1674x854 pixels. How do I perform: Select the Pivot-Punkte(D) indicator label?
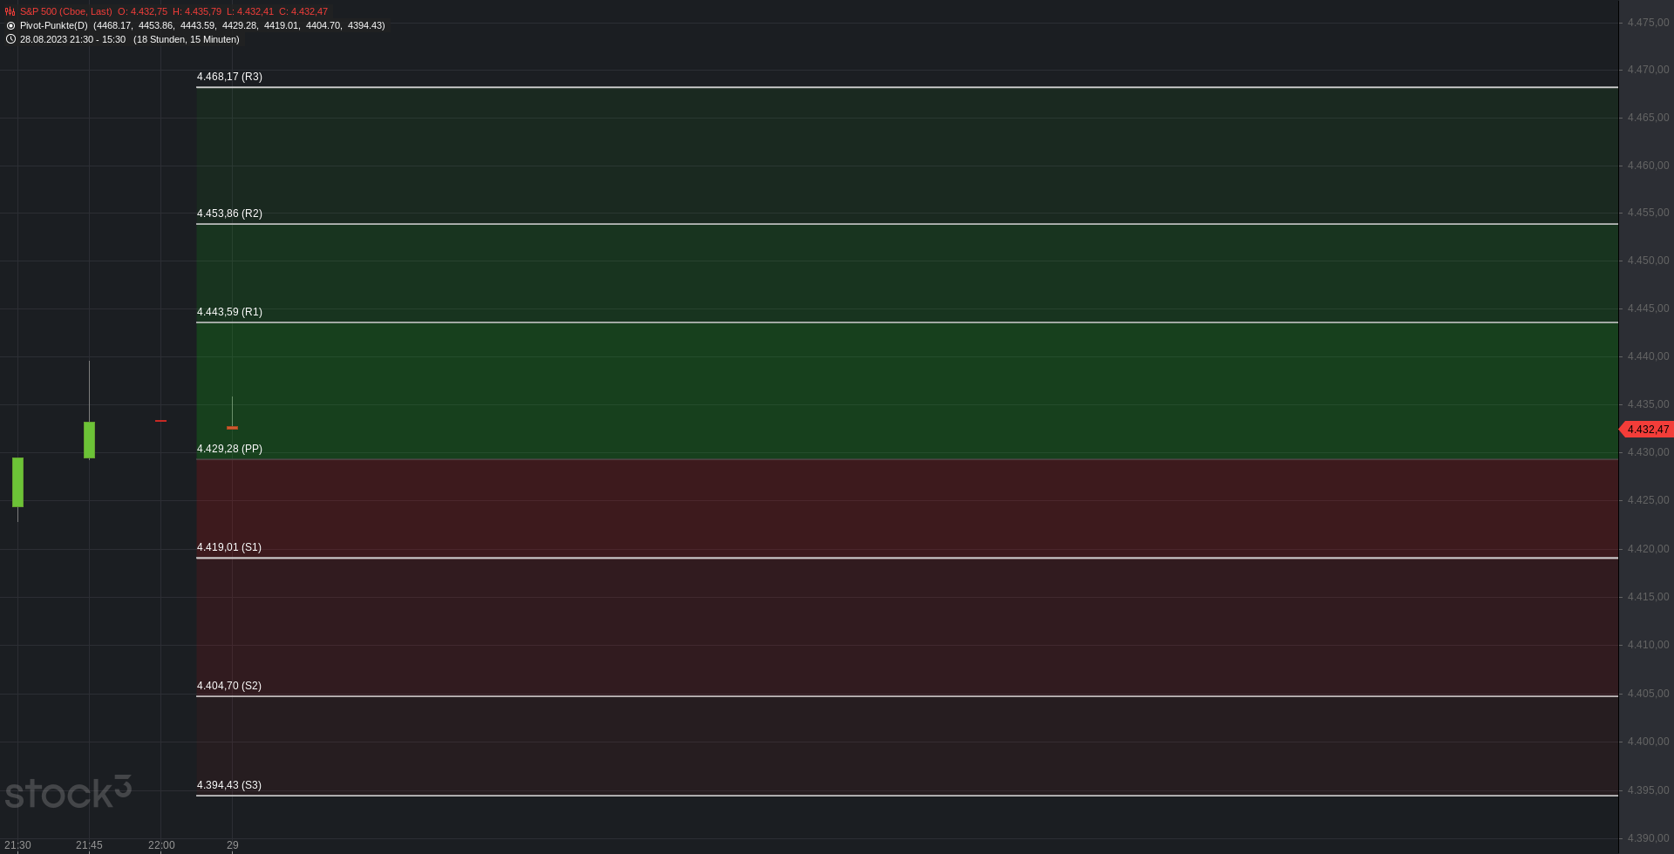pos(54,26)
